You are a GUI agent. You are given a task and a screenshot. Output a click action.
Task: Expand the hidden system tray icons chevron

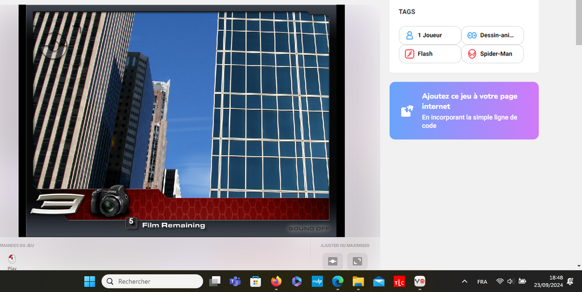tap(464, 281)
